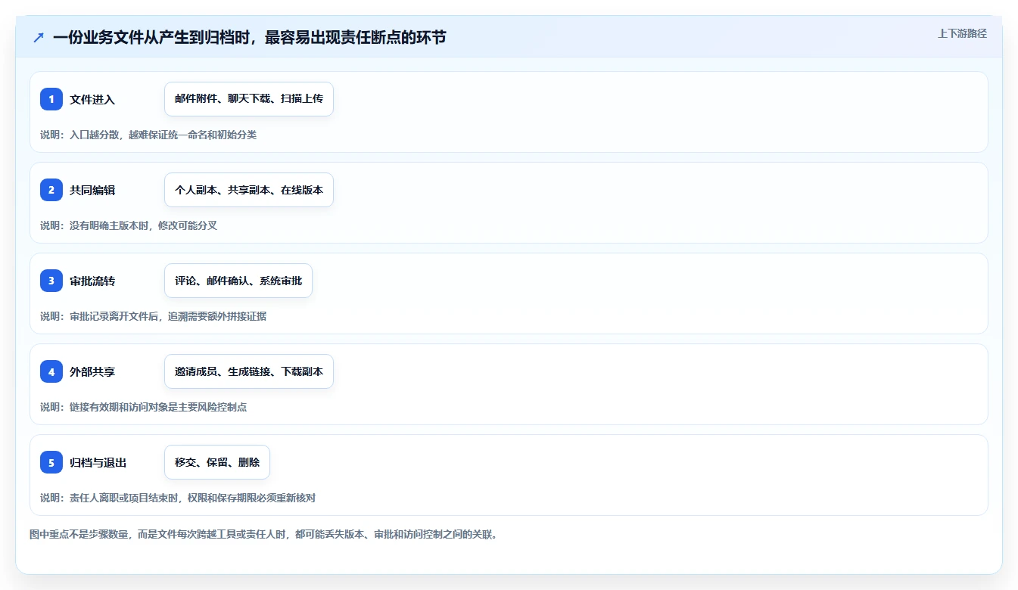
Task: Click the note 链接有效期和访问对象
Action: pyautogui.click(x=143, y=407)
